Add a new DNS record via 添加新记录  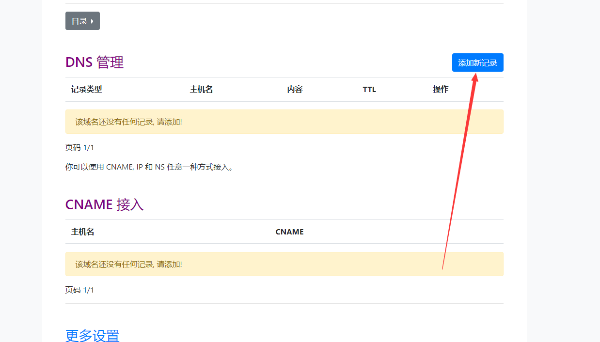coord(477,62)
